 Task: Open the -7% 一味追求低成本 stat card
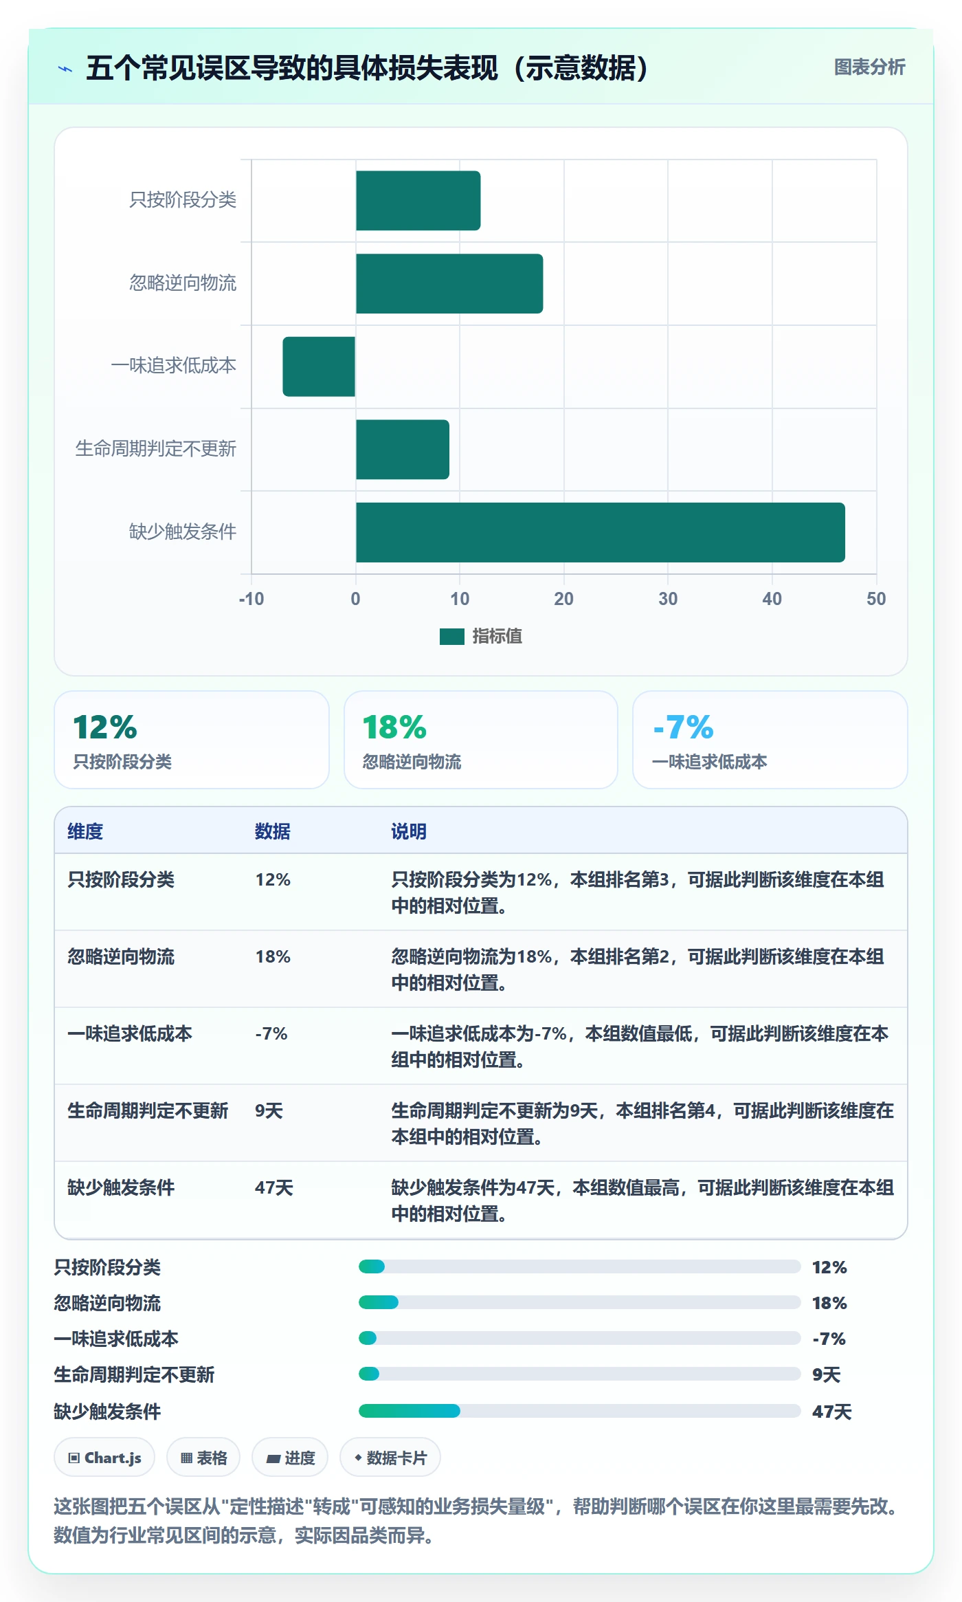770,740
